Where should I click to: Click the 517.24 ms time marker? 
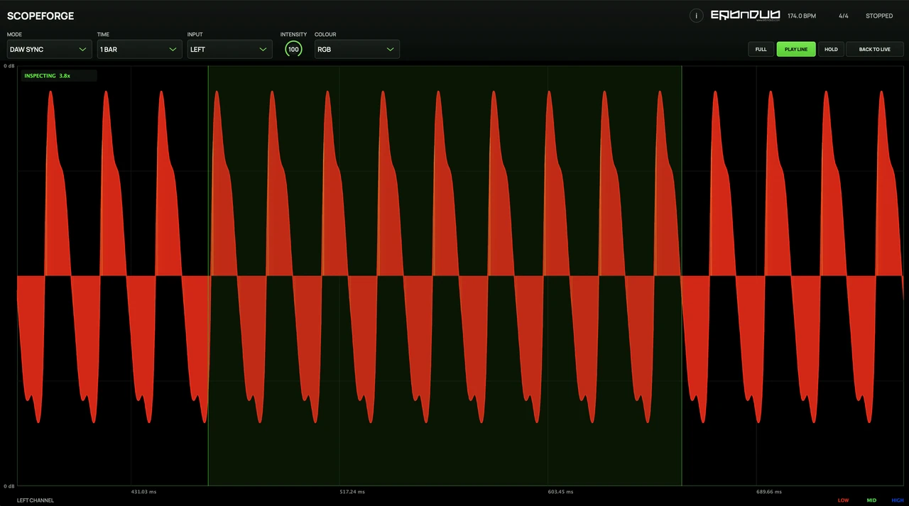(x=352, y=491)
